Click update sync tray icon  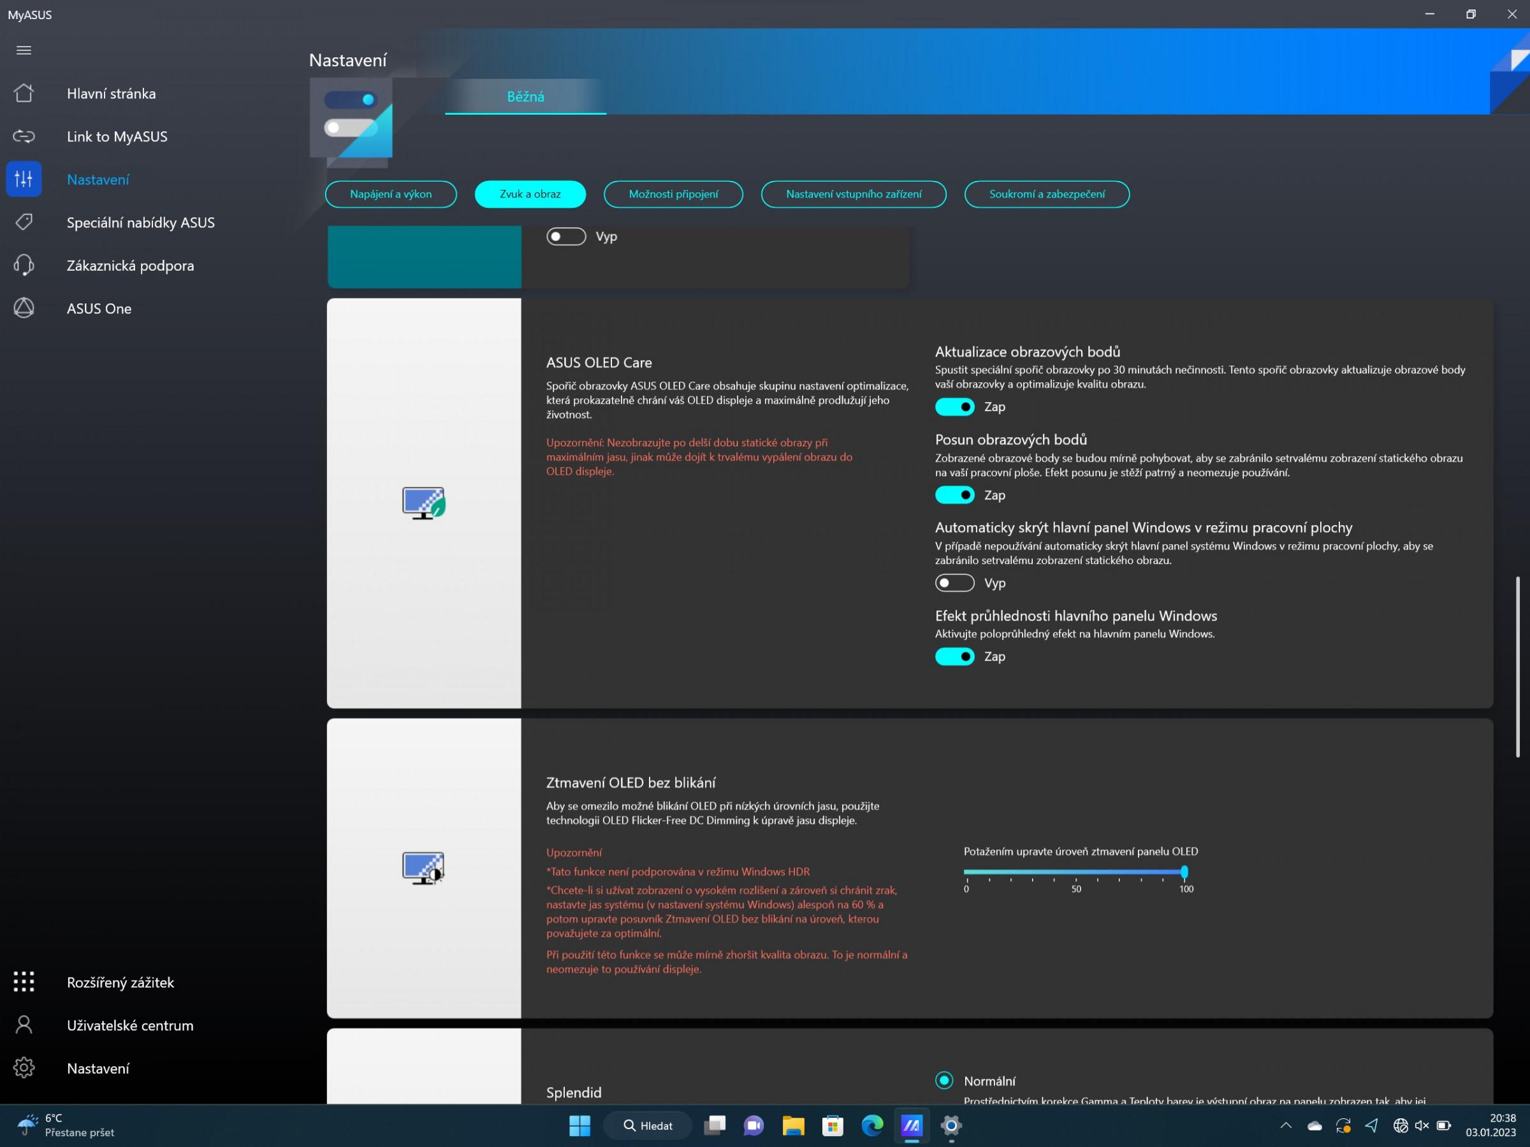click(1343, 1125)
